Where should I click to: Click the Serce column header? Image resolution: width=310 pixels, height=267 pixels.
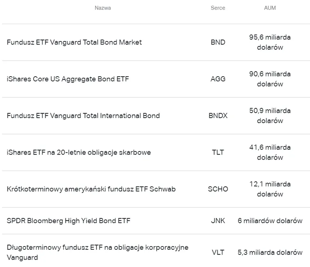click(218, 8)
